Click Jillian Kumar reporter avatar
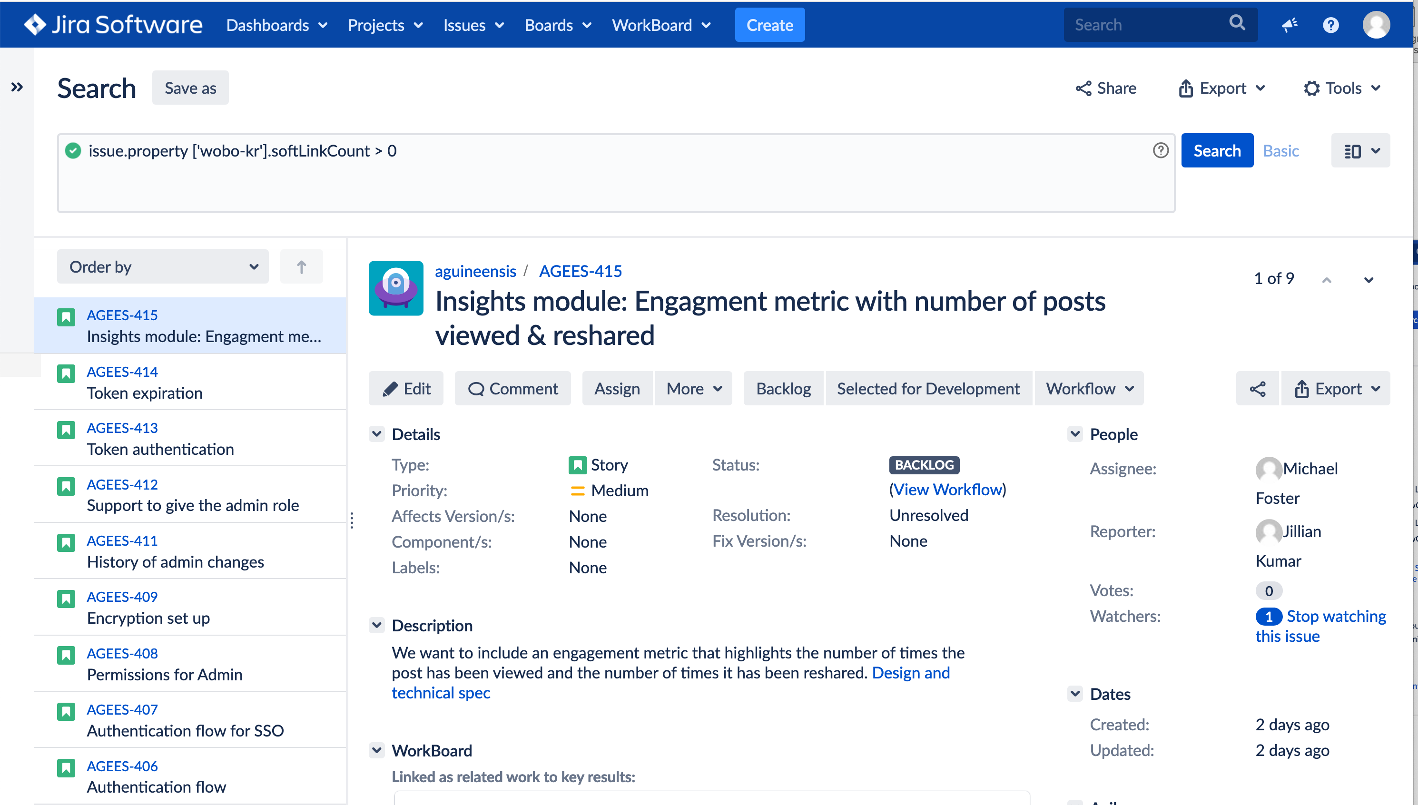 (1268, 532)
